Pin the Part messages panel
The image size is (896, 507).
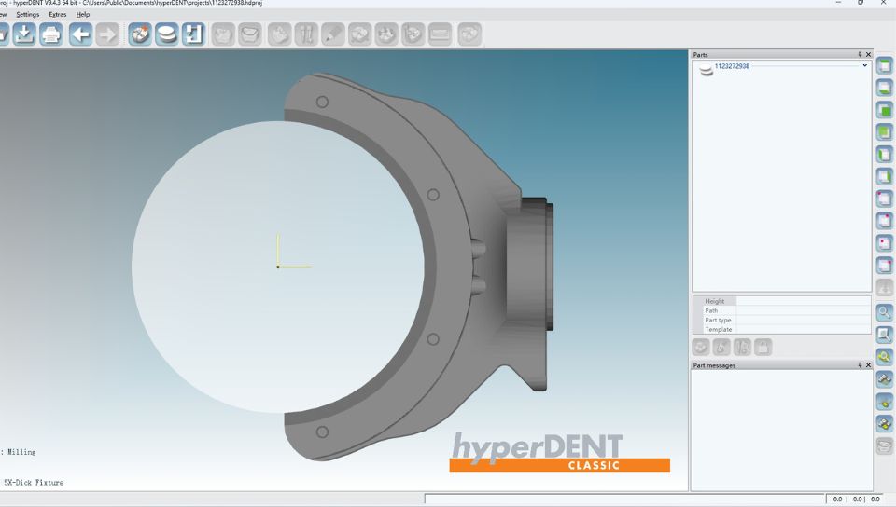coord(860,365)
